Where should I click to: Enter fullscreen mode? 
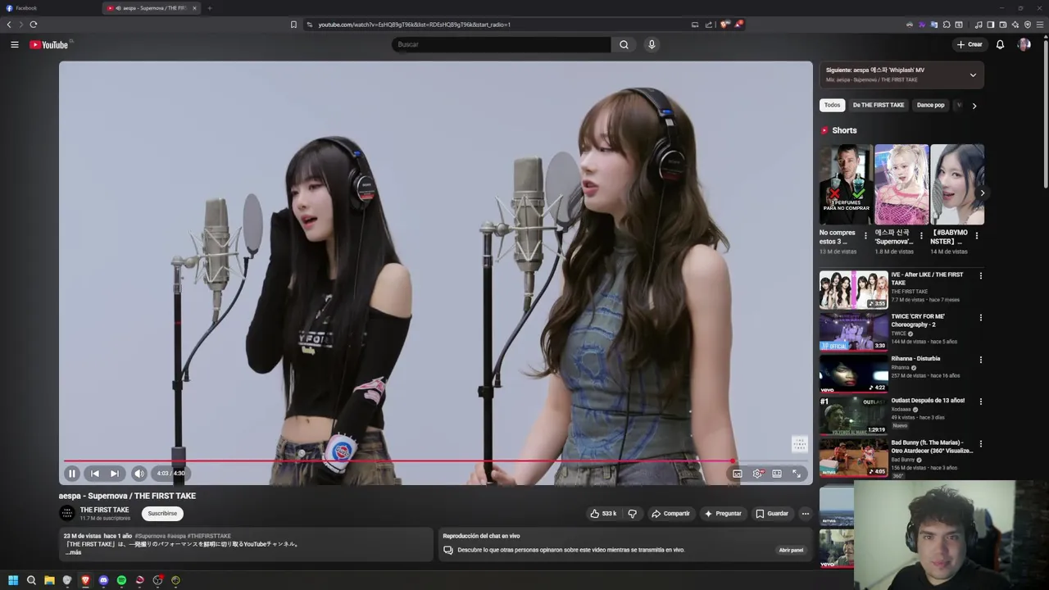(797, 473)
